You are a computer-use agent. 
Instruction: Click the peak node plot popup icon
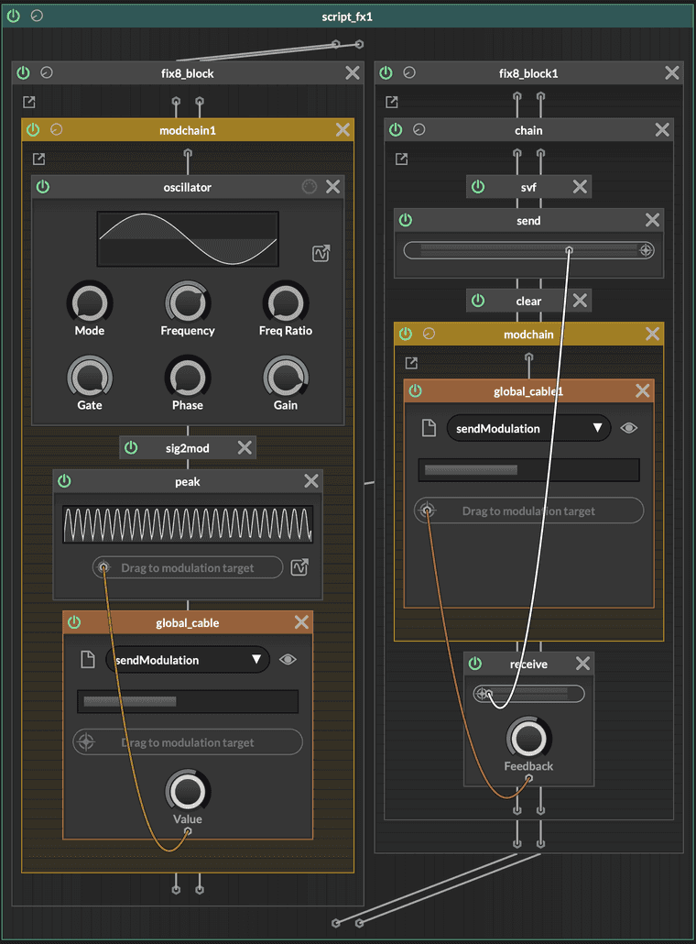(299, 568)
